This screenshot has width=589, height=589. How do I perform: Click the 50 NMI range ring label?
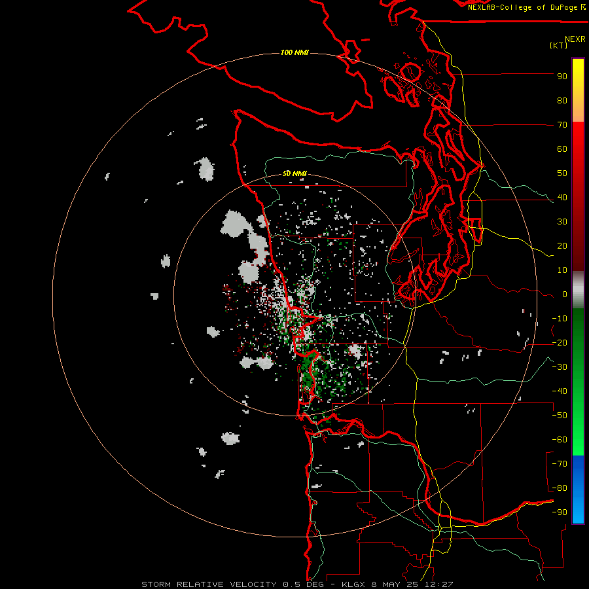point(294,173)
